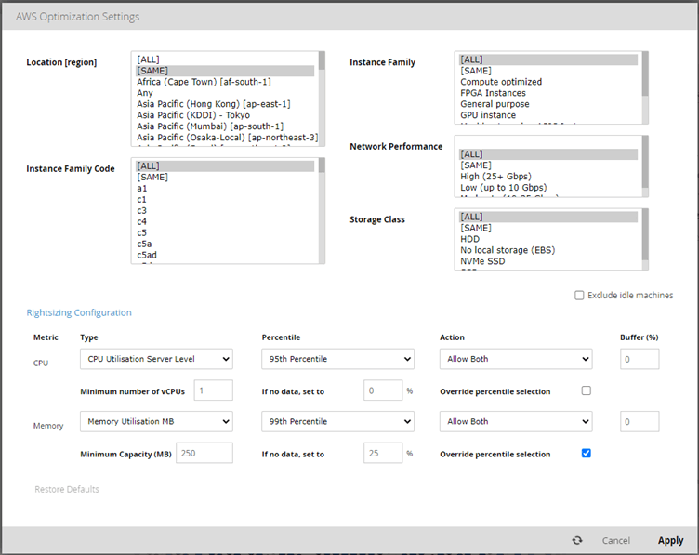Image resolution: width=699 pixels, height=555 pixels.
Task: Expand the 99th Percentile dropdown
Action: [x=337, y=422]
